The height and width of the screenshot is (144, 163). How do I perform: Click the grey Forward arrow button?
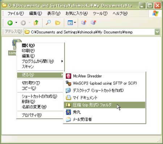point(23,23)
